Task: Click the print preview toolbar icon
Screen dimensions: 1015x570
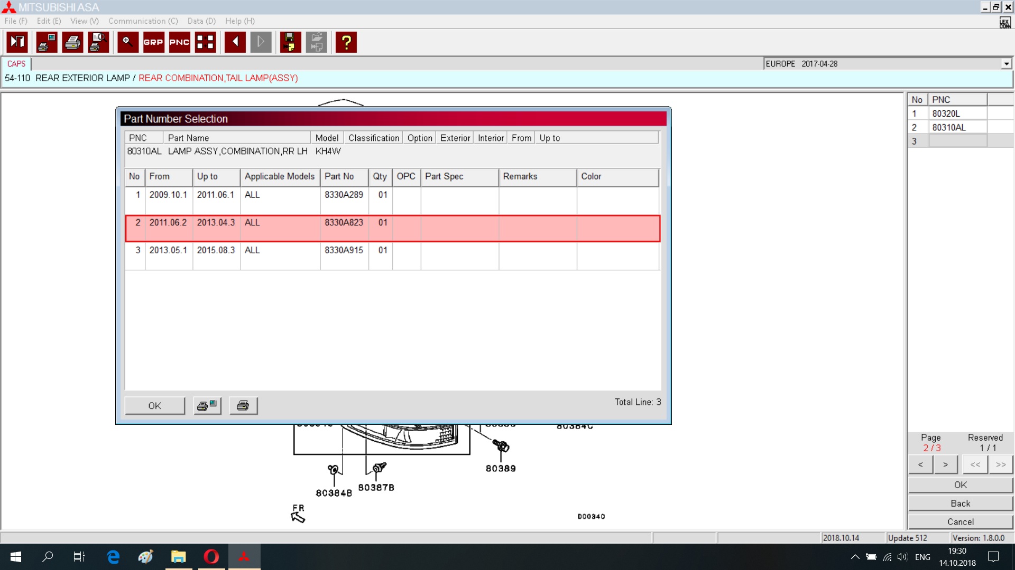Action: pos(98,42)
